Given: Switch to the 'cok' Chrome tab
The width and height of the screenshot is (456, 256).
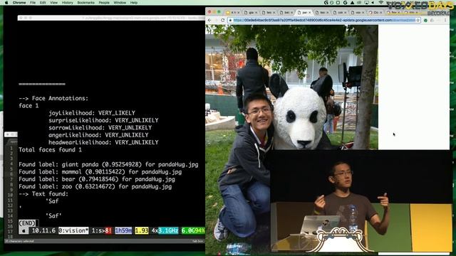Looking at the screenshot, I should (340, 13).
